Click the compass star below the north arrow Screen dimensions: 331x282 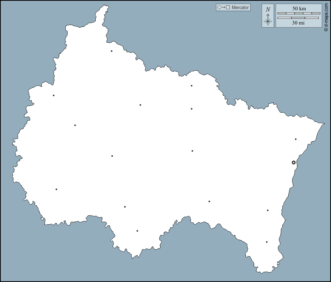[x=268, y=21]
